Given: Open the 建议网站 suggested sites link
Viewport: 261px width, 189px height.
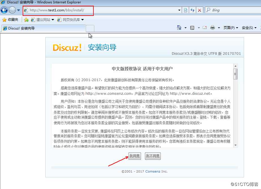Looking at the screenshot, I should [43, 20].
